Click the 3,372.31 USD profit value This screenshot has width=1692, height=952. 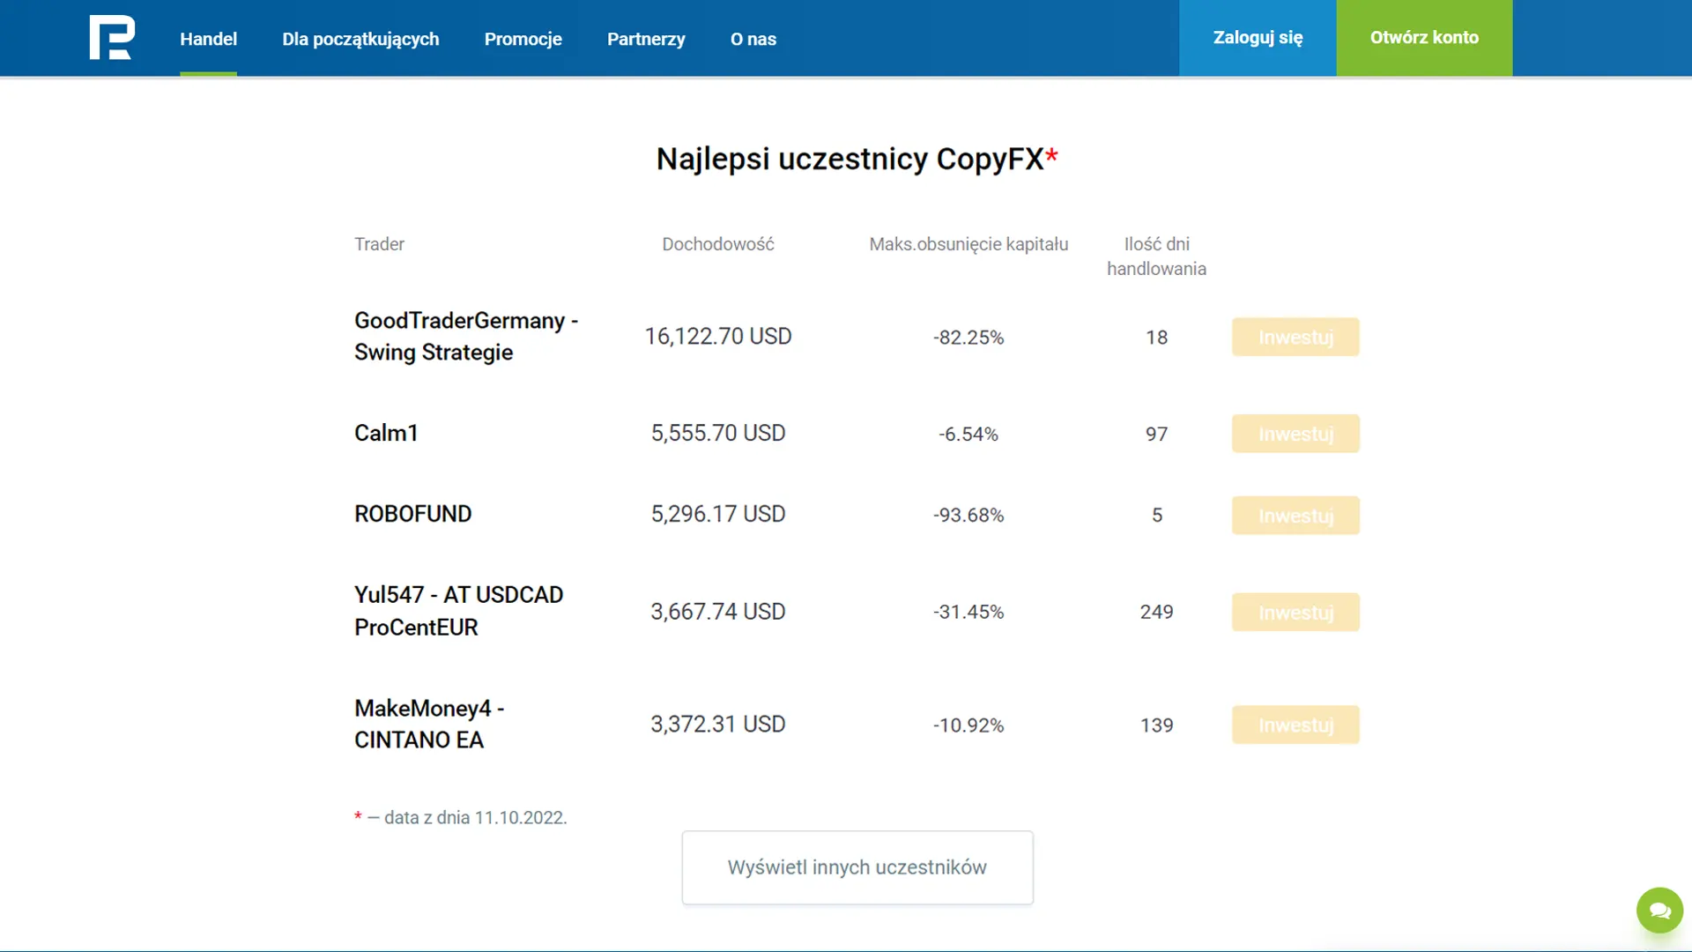pyautogui.click(x=718, y=724)
